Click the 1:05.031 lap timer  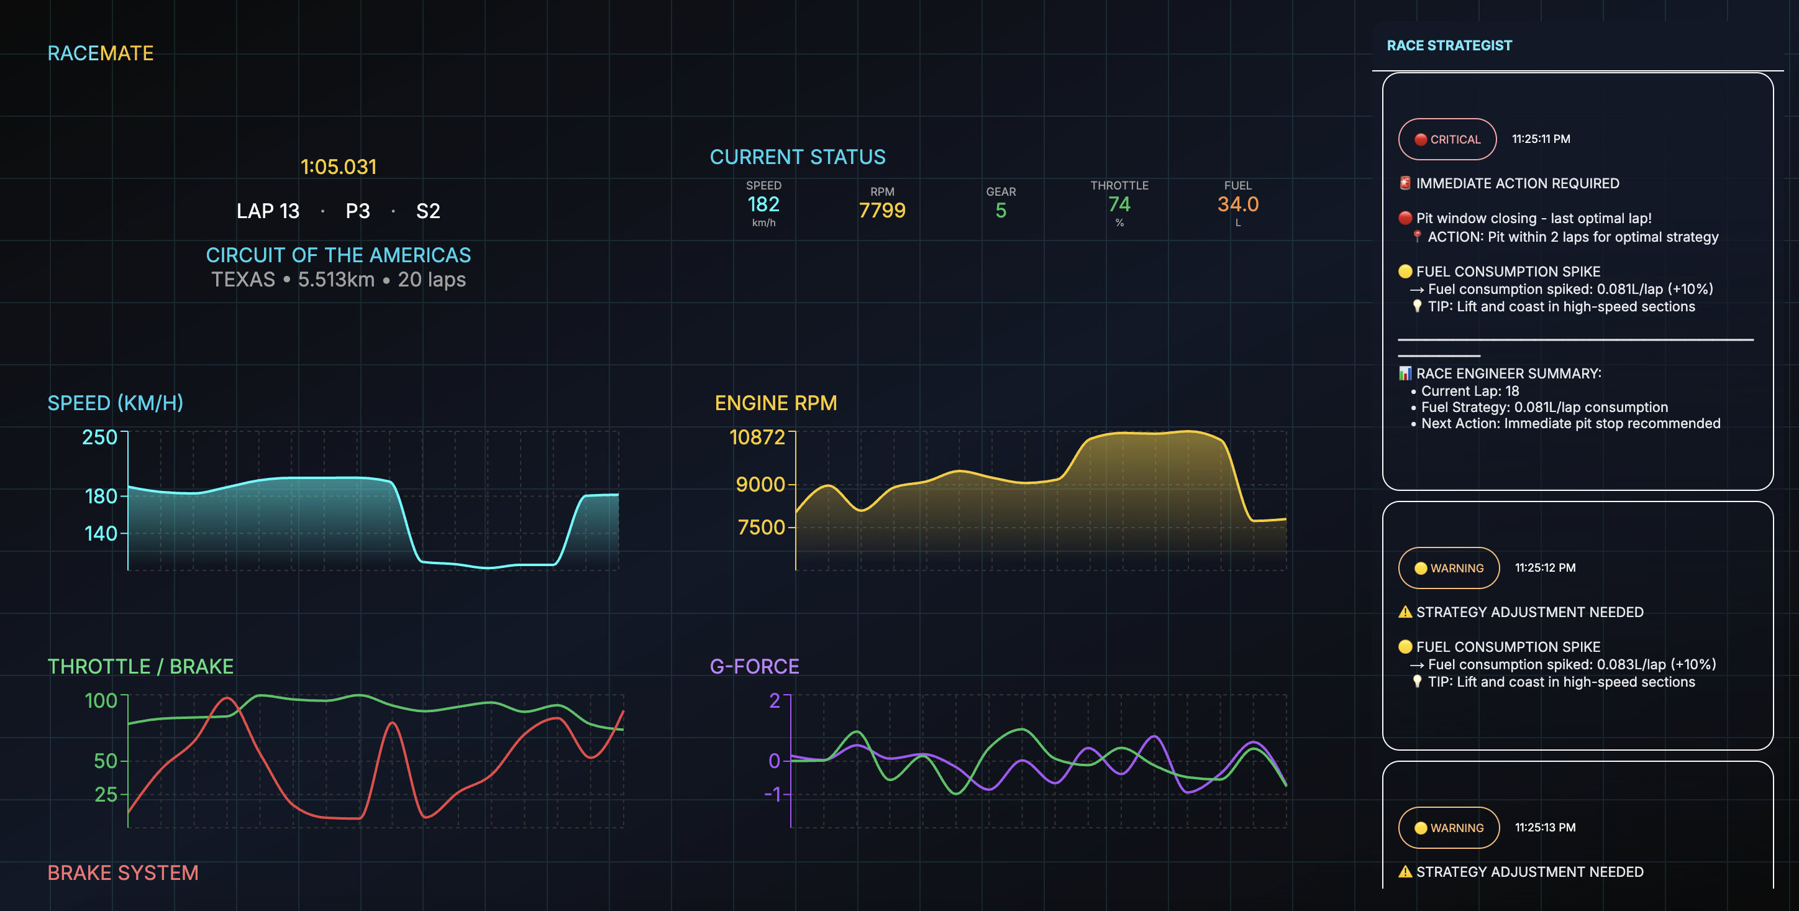338,167
